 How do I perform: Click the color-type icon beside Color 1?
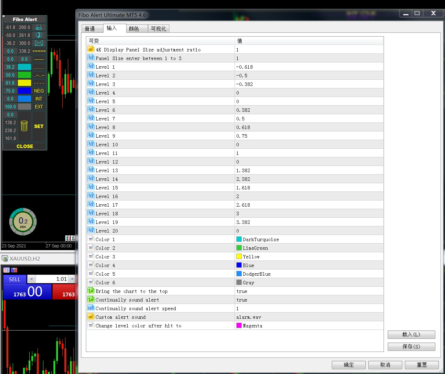coord(91,239)
